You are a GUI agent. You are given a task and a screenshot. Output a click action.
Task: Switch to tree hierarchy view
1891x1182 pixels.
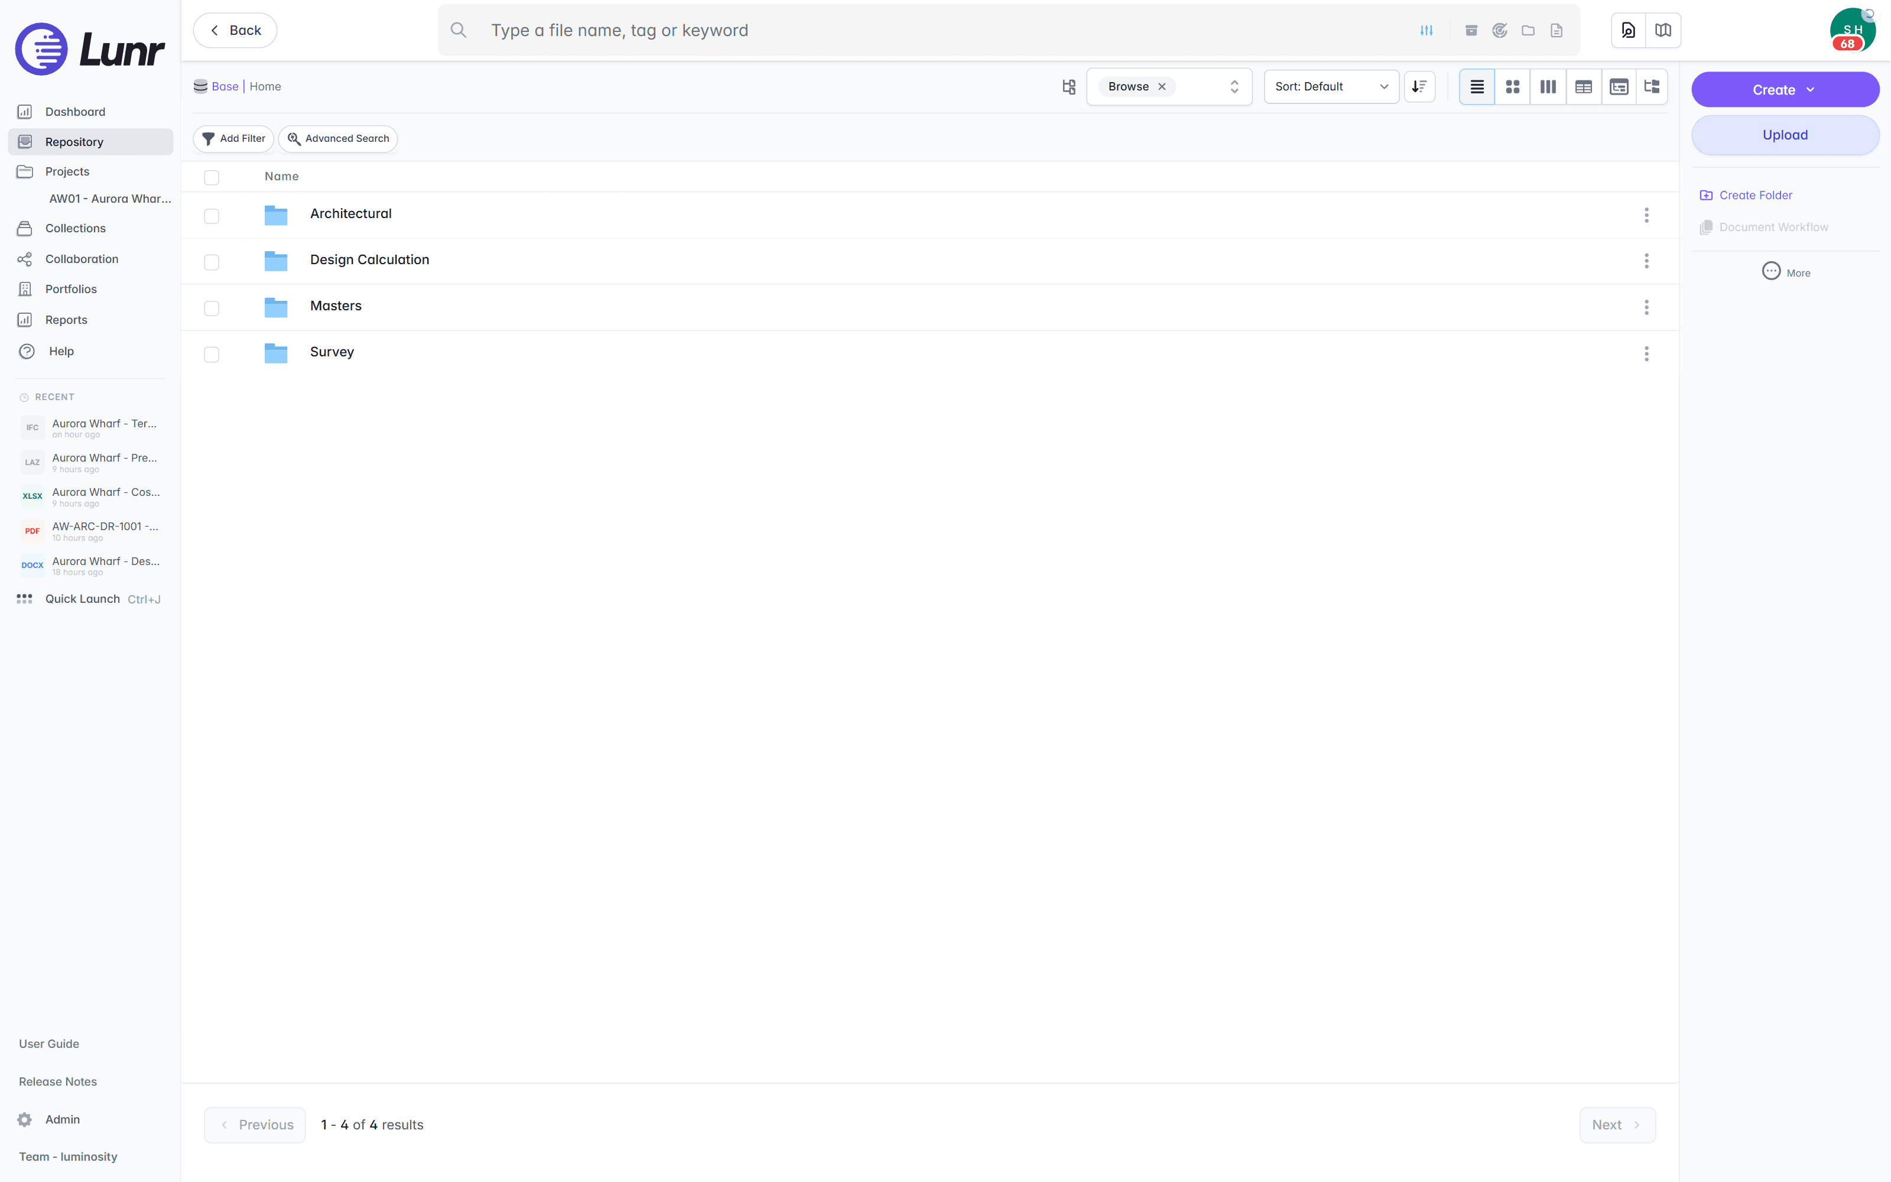[1652, 87]
